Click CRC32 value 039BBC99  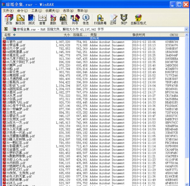pos(172,42)
